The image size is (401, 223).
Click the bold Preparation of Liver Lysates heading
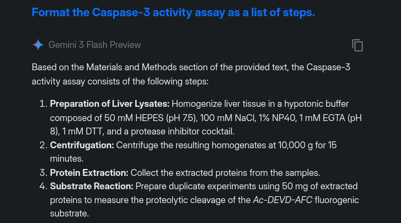click(x=110, y=104)
